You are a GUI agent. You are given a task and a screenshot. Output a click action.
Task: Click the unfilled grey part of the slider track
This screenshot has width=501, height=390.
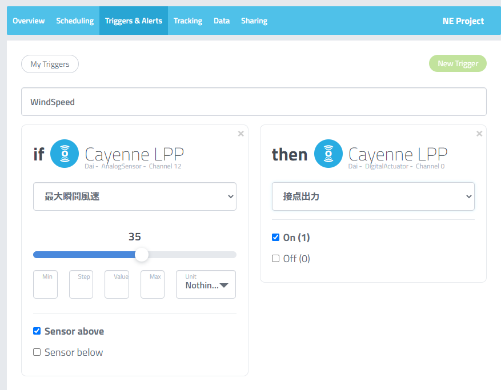point(193,255)
